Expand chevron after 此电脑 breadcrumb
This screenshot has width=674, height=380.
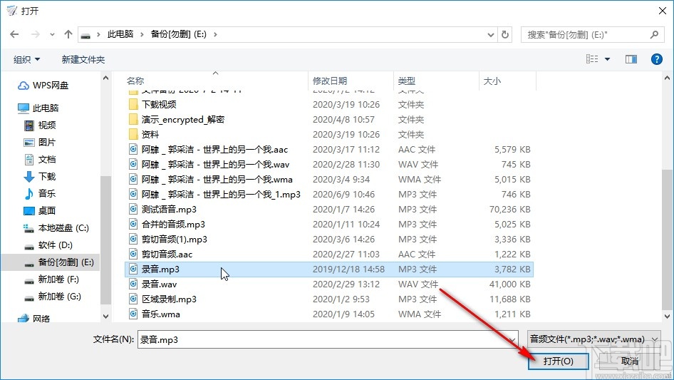[142, 34]
